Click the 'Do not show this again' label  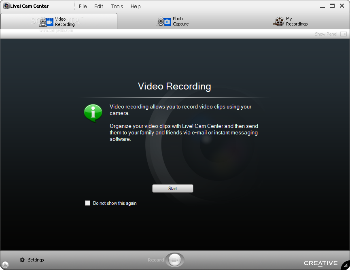[x=115, y=203]
